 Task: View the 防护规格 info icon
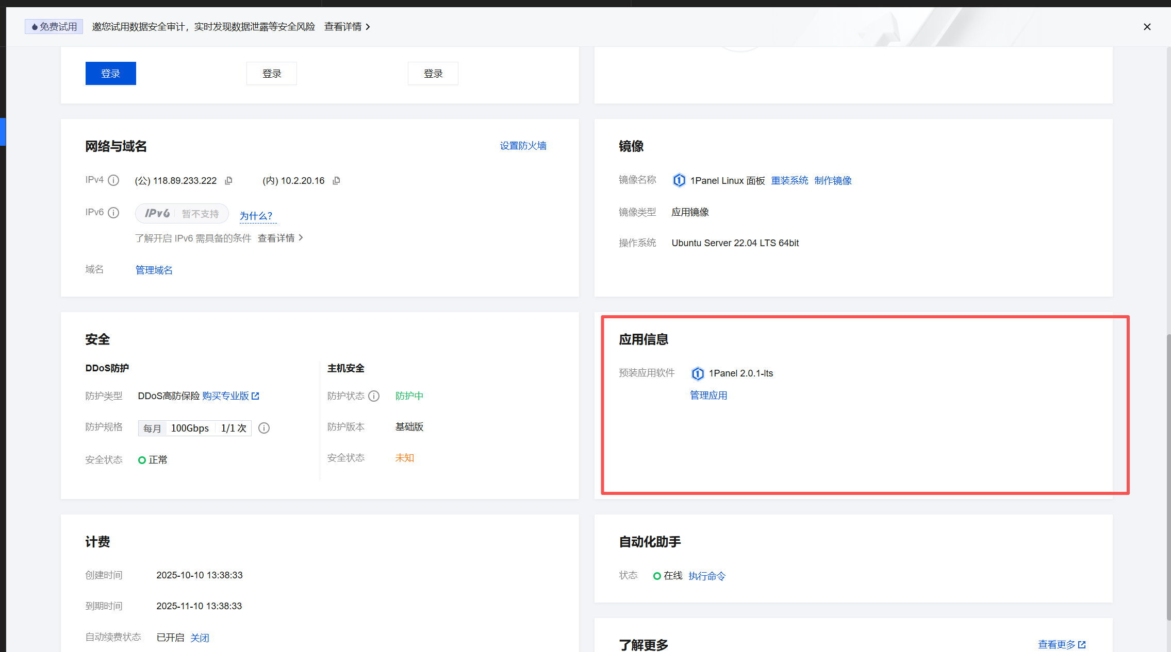click(263, 428)
